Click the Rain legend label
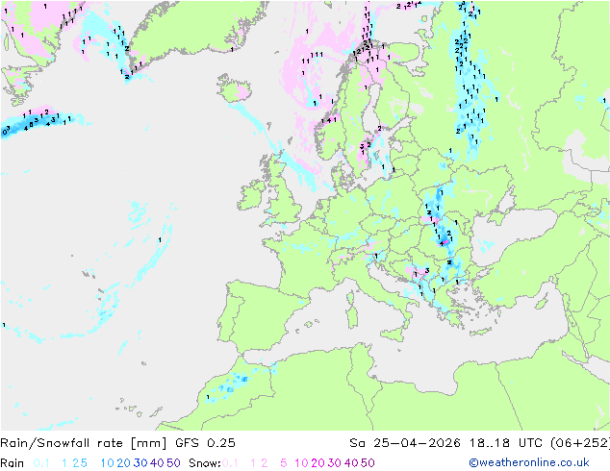Viewport: 610px width, 471px height. pyautogui.click(x=13, y=463)
